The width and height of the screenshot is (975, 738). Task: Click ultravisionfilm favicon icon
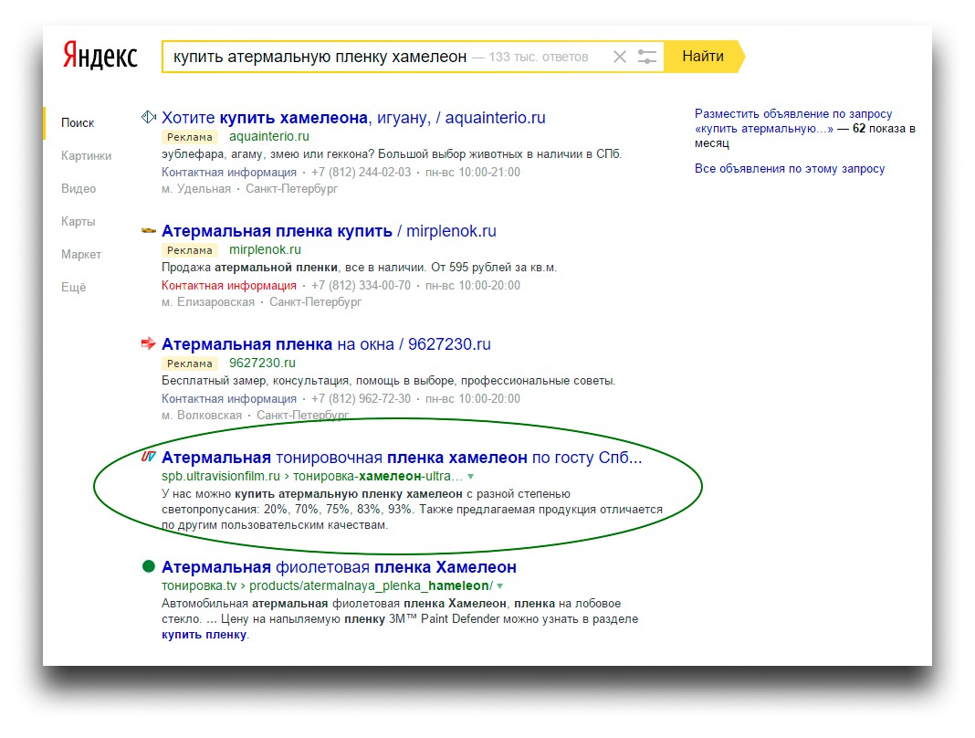pyautogui.click(x=149, y=456)
